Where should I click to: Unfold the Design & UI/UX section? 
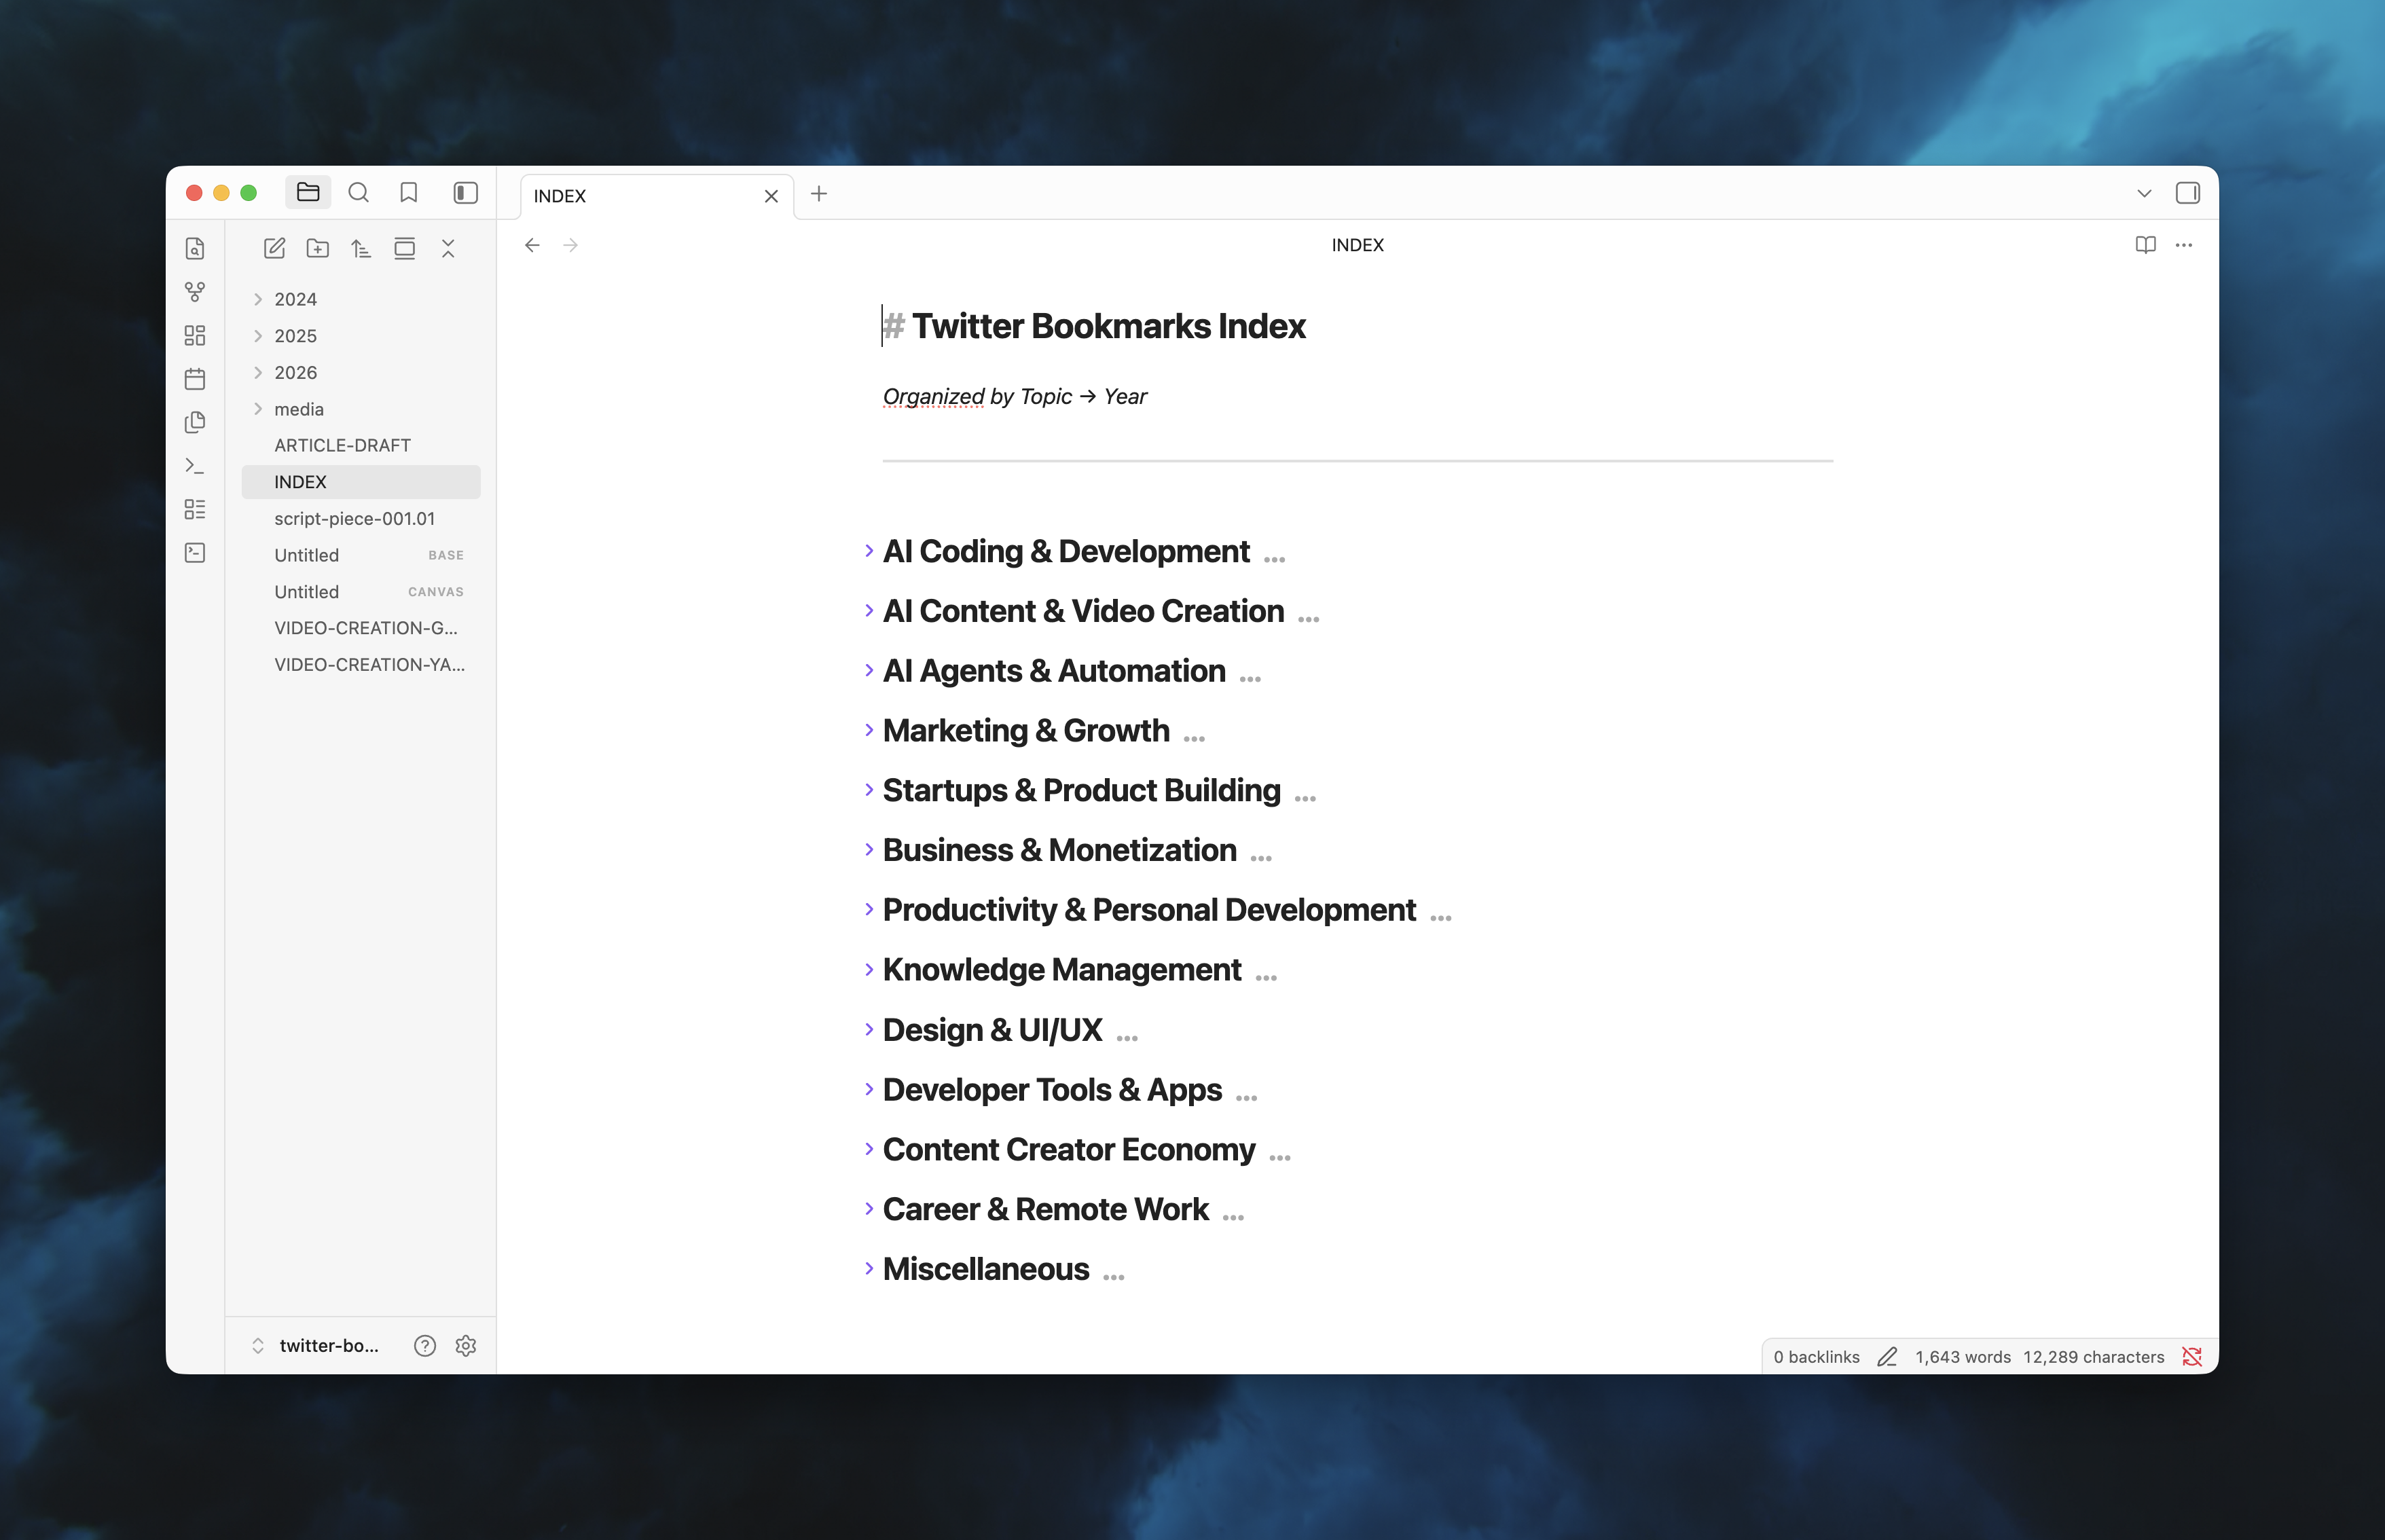point(869,1030)
